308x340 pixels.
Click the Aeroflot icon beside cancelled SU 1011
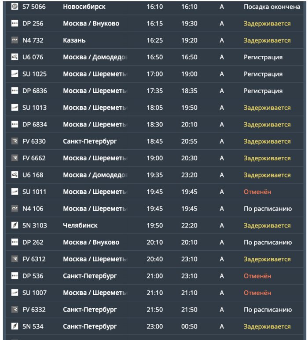coord(15,192)
